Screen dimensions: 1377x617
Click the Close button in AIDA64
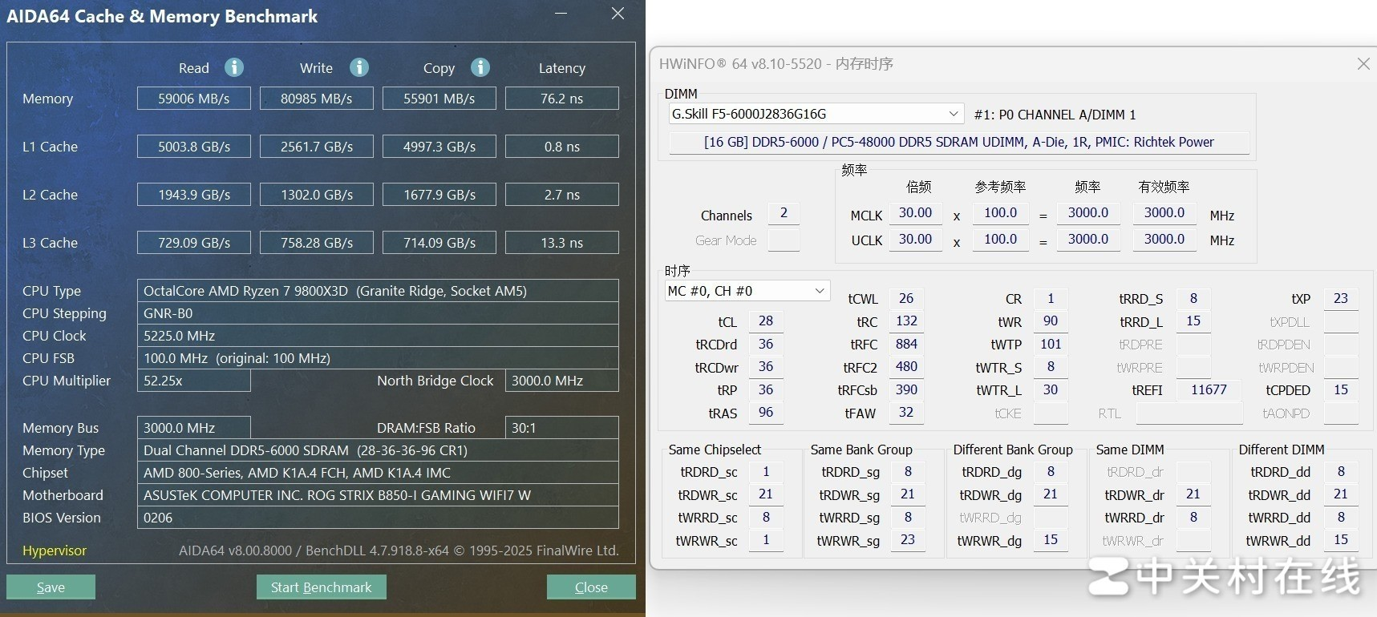tap(591, 587)
